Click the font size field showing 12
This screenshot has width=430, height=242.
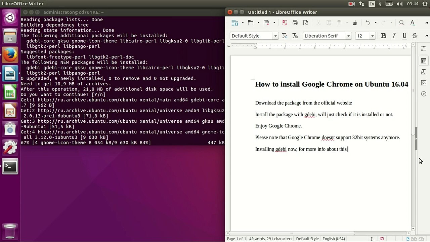pos(363,36)
